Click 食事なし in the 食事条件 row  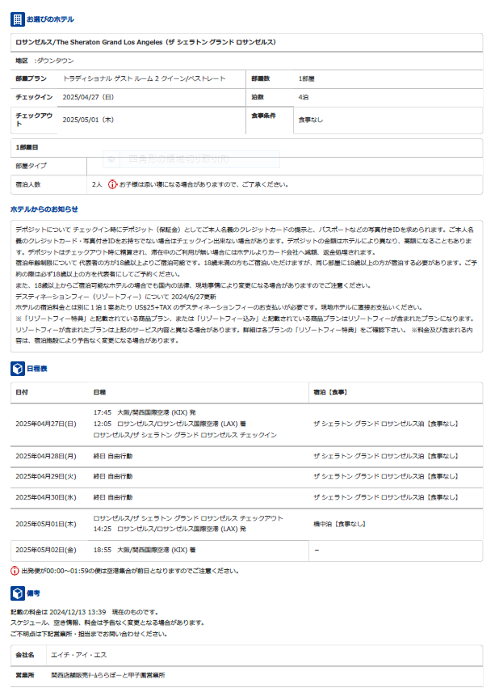pyautogui.click(x=310, y=120)
